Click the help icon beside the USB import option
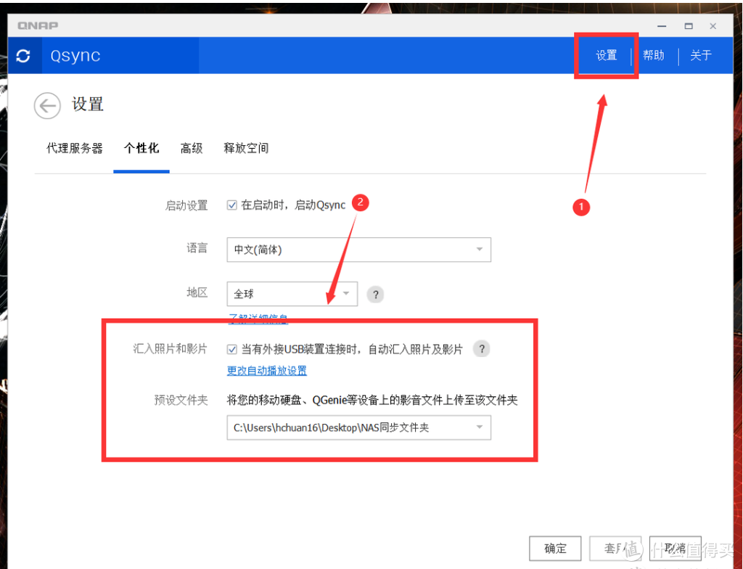 click(x=481, y=349)
